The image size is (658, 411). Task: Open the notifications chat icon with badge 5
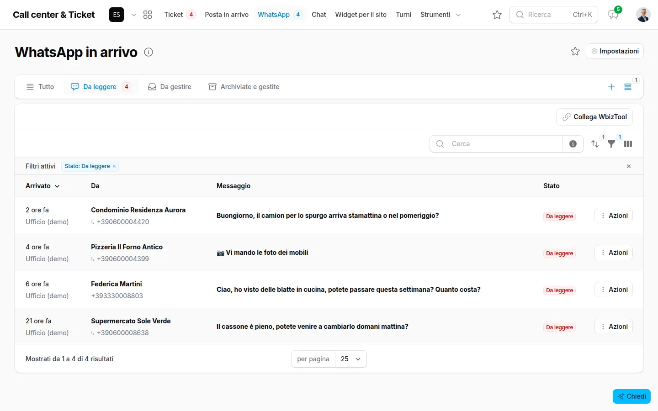pos(613,15)
